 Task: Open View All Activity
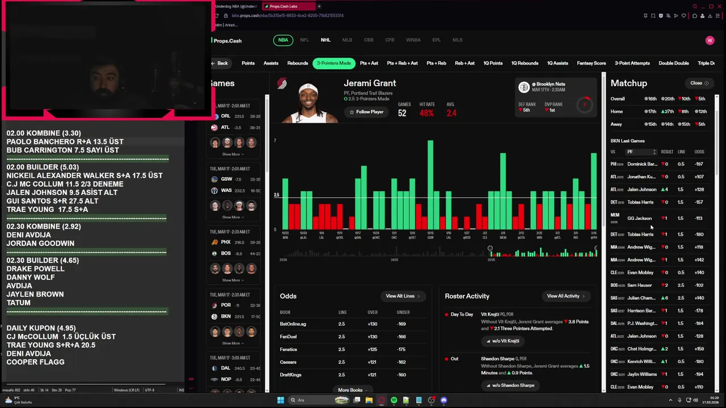coord(565,296)
